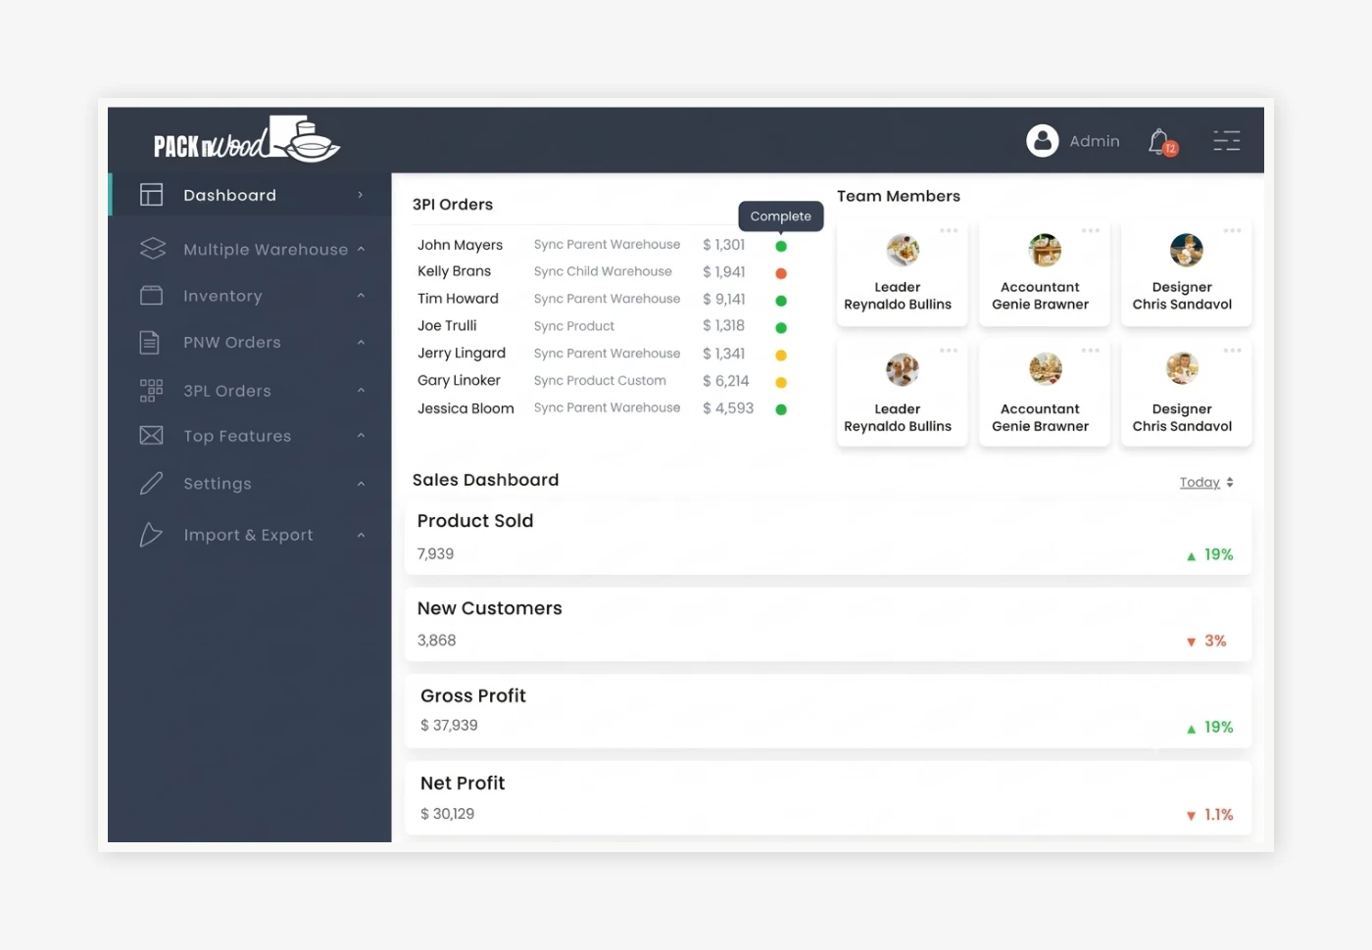The image size is (1372, 950).
Task: Expand the Dashboard chevron
Action: [x=361, y=195]
